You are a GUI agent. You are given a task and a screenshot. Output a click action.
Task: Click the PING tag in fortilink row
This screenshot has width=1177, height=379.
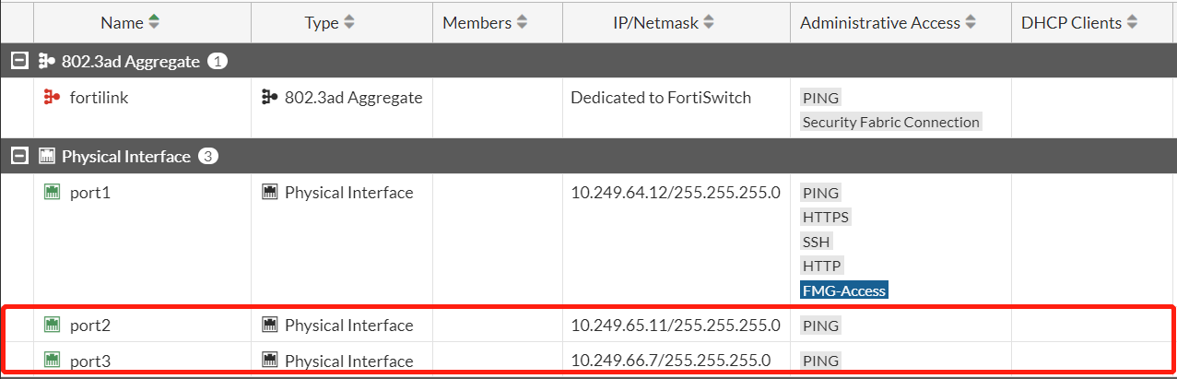pos(820,98)
